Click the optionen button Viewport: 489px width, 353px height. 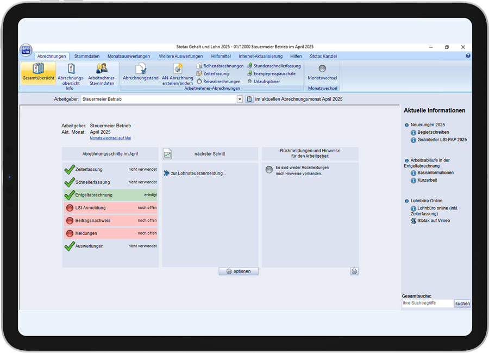pyautogui.click(x=239, y=271)
